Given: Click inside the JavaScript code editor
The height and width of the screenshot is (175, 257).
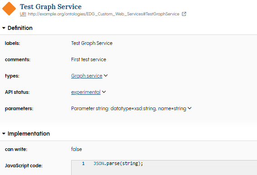Looking at the screenshot, I should [164, 168].
